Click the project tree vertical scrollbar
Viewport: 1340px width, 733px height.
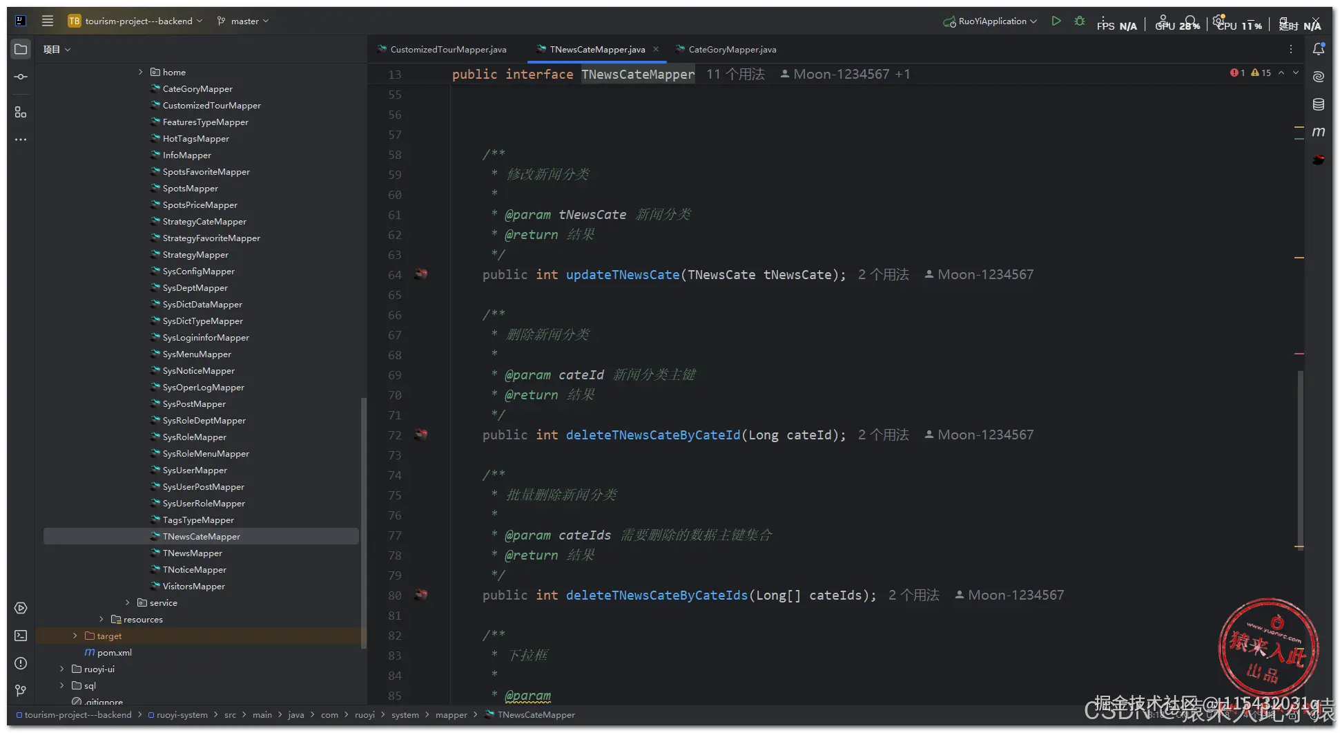[x=363, y=522]
